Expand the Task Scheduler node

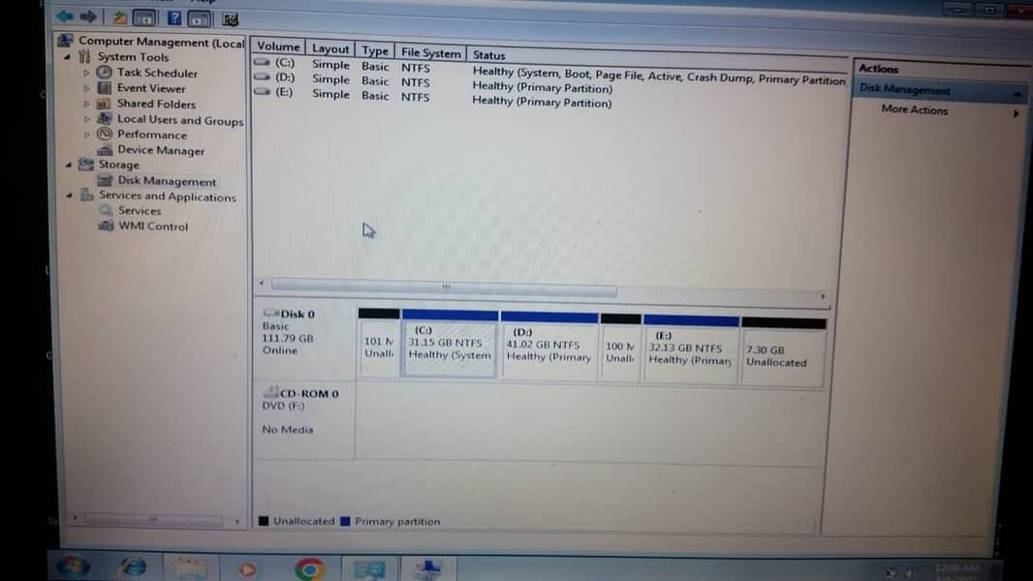(86, 73)
